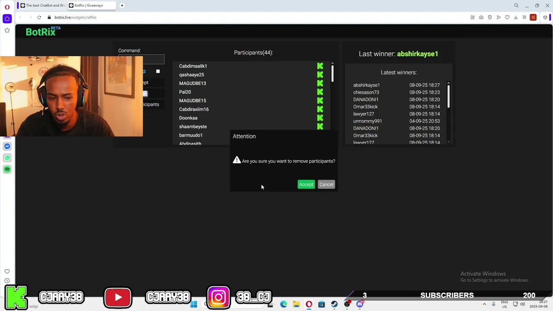Open the sidebar heart pinboards icon

pyautogui.click(x=7, y=271)
